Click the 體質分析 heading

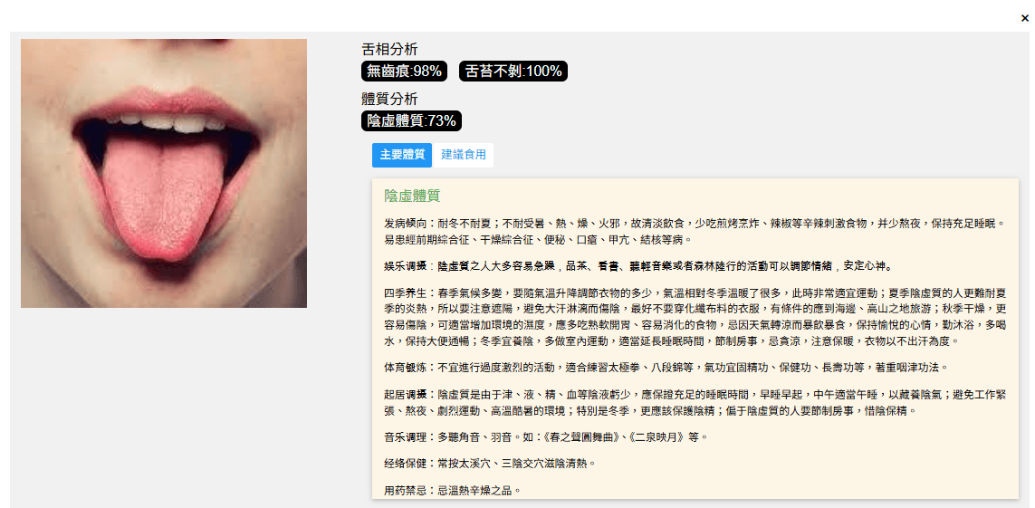click(389, 99)
